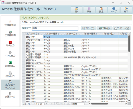Click the 保存 save button
Image resolution: width=133 pixels, height=109 pixels.
[x=89, y=10]
